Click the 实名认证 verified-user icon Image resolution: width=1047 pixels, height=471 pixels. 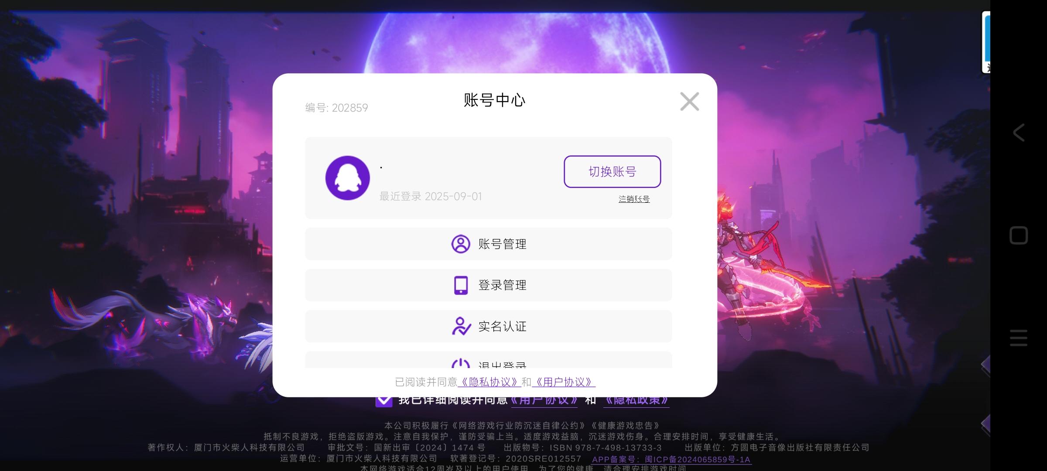tap(461, 326)
